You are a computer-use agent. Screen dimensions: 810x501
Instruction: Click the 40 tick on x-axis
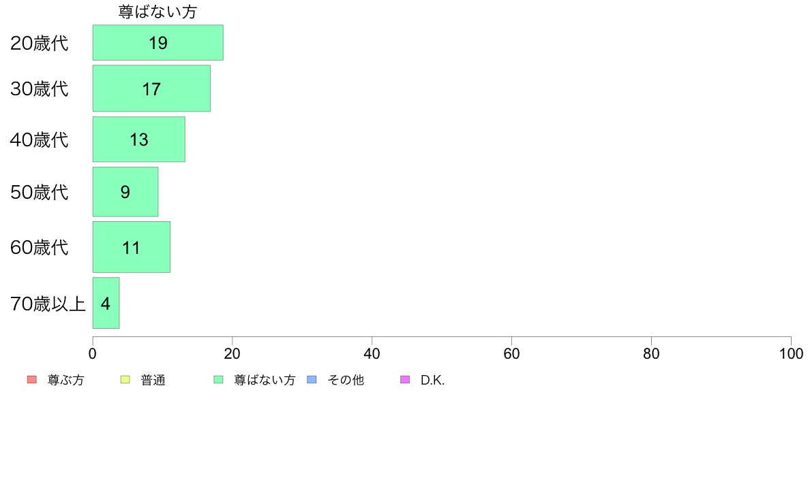click(x=372, y=353)
